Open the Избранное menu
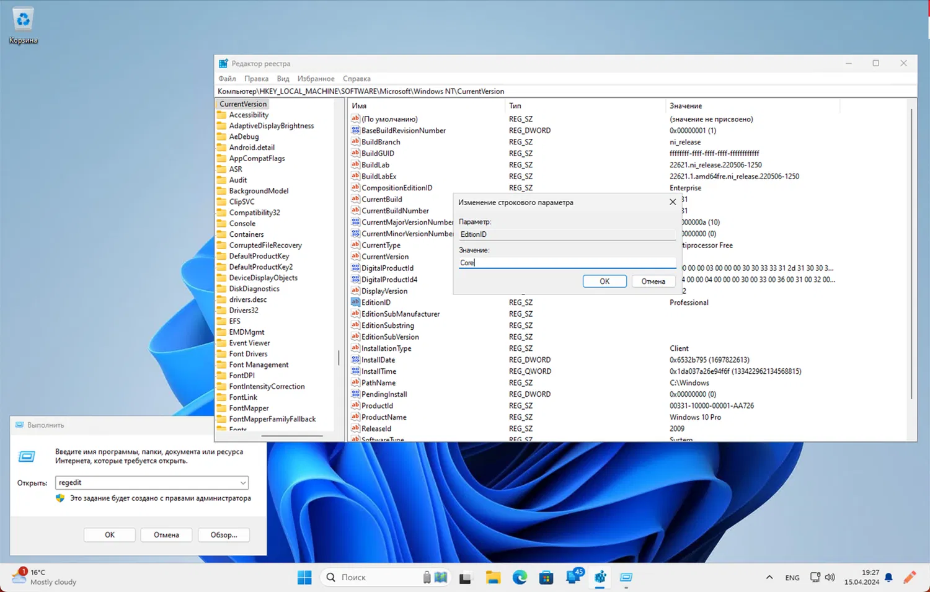Viewport: 930px width, 592px height. click(x=316, y=79)
